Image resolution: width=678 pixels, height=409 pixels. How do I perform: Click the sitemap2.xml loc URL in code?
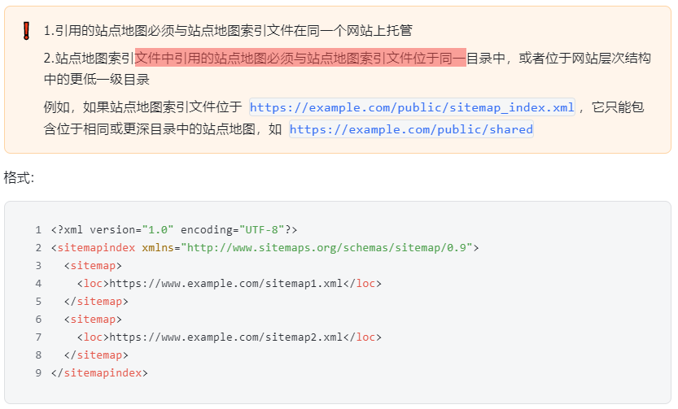pos(226,337)
